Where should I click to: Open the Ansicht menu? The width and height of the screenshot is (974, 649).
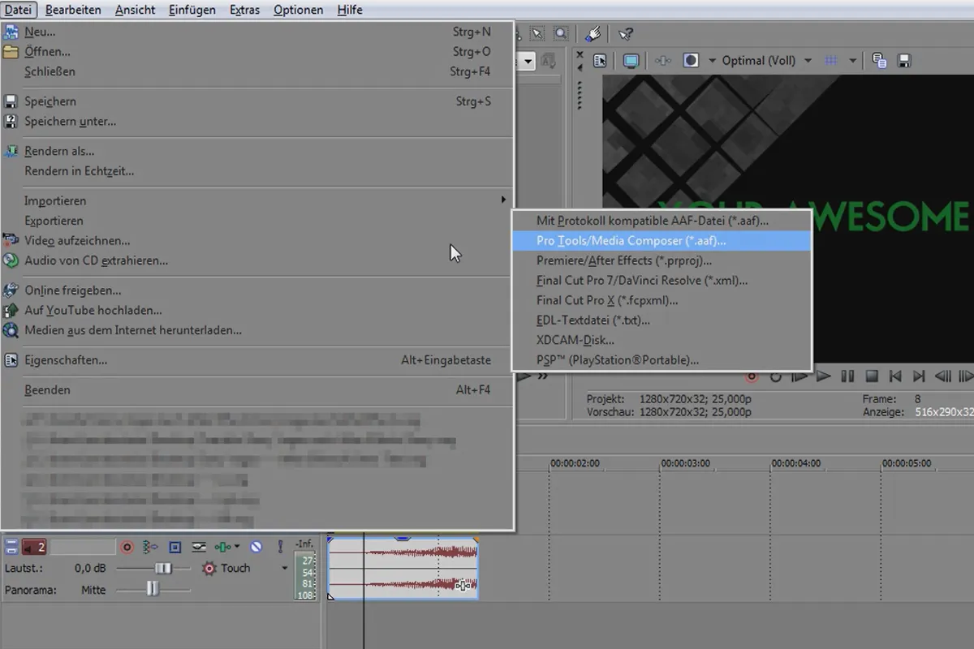[136, 10]
